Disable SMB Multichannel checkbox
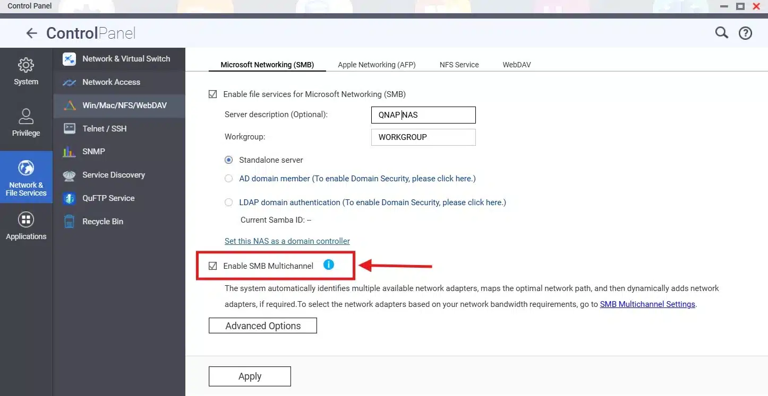This screenshot has width=768, height=396. tap(212, 266)
